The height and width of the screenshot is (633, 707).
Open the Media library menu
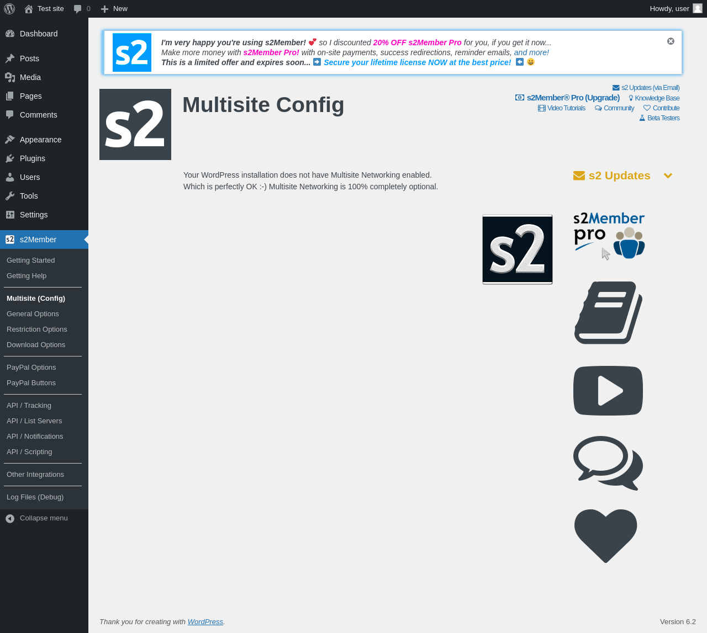[44, 77]
